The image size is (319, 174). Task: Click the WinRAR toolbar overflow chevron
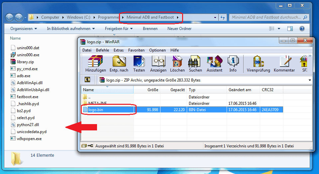pyautogui.click(x=310, y=56)
